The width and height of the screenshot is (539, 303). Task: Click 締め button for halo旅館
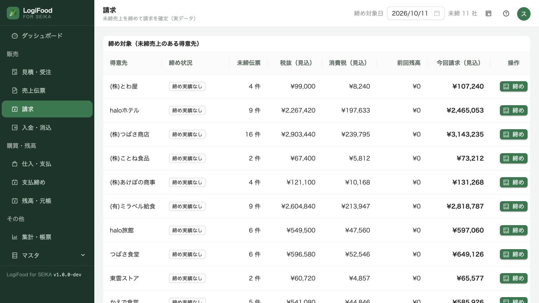tap(514, 230)
